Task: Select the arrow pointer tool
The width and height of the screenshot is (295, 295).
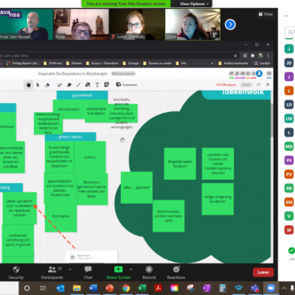Action: [x=38, y=85]
